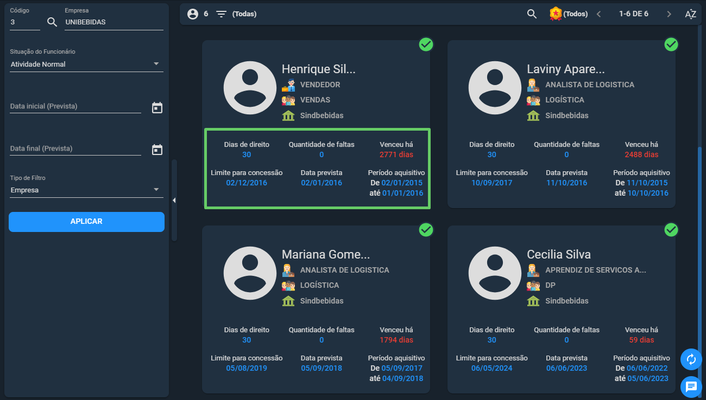This screenshot has width=706, height=400.
Task: Open the Situação do Funcionário dropdown
Action: coord(87,64)
